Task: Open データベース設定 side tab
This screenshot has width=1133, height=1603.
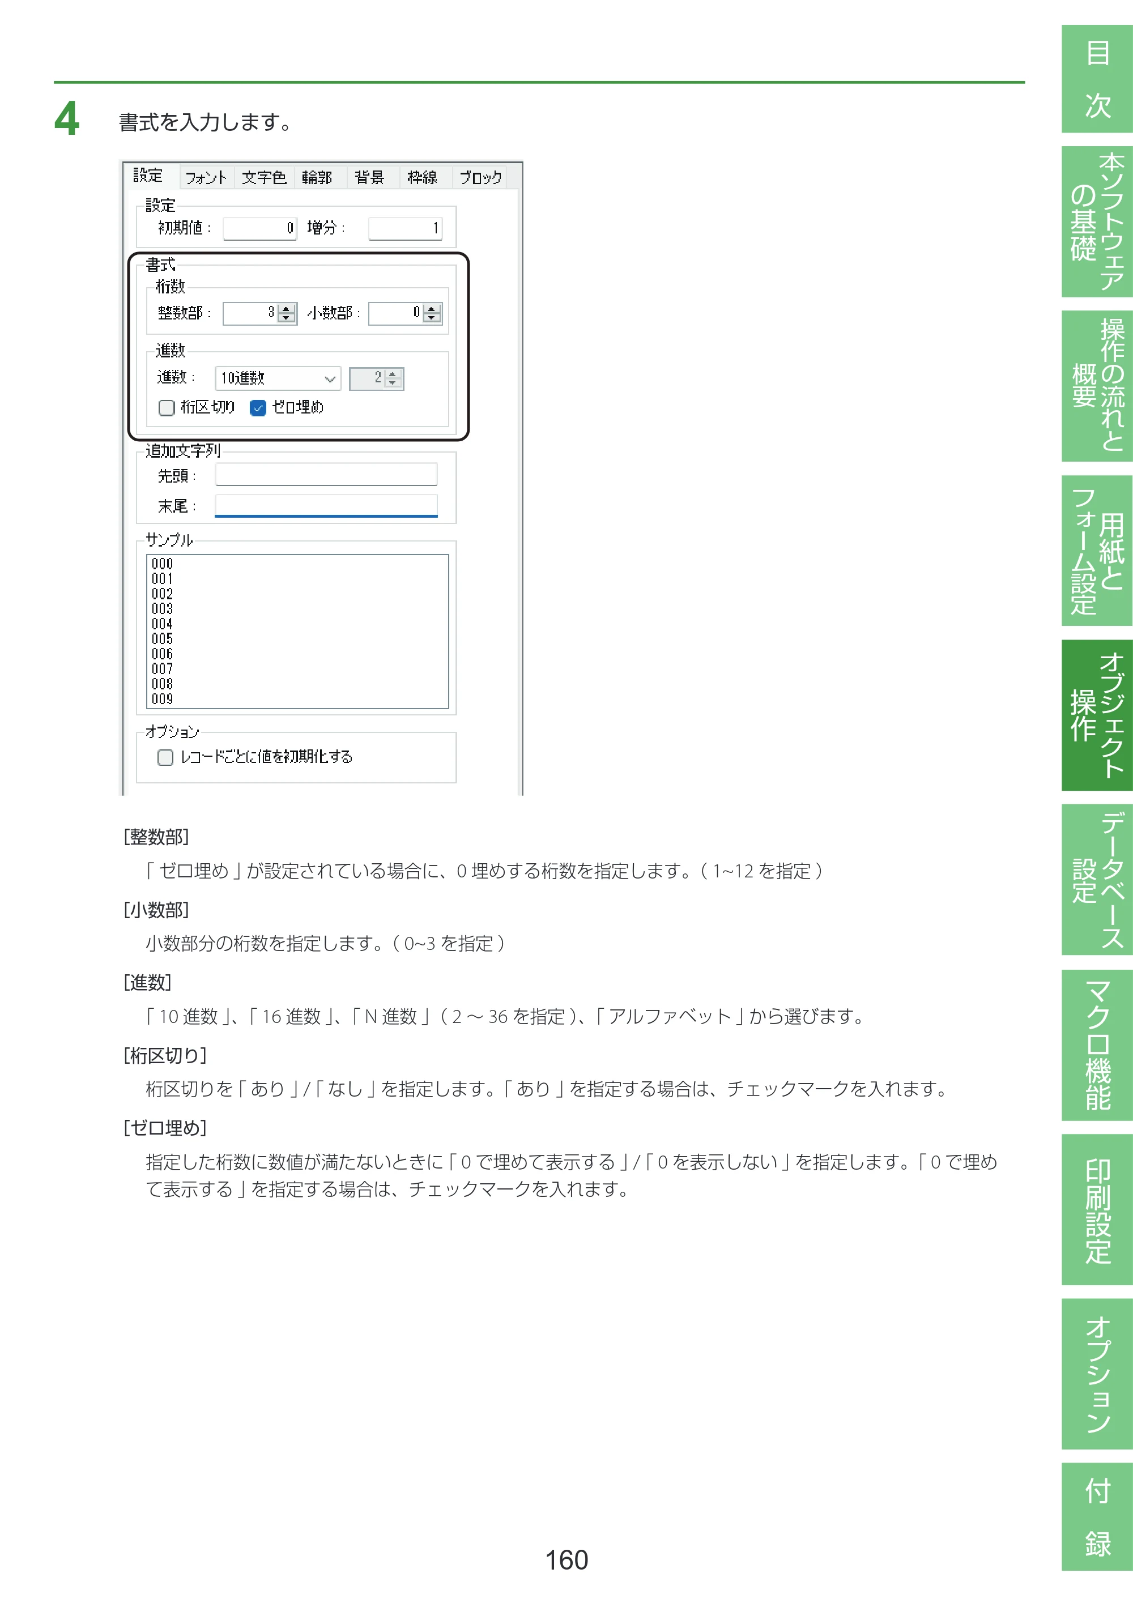Action: click(1097, 880)
